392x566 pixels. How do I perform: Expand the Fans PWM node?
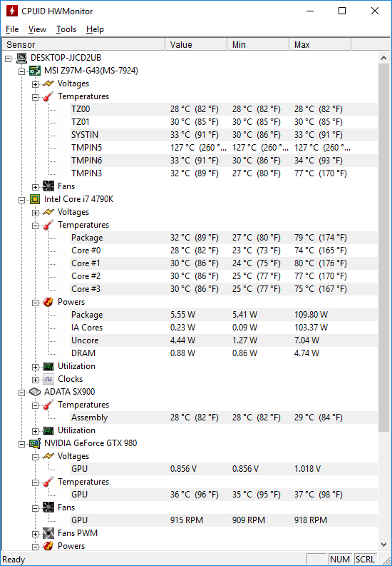(36, 534)
